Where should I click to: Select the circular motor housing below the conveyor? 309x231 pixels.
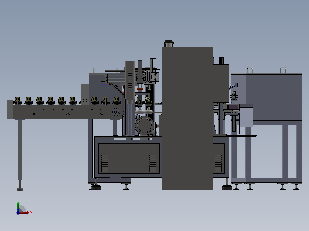[145, 125]
